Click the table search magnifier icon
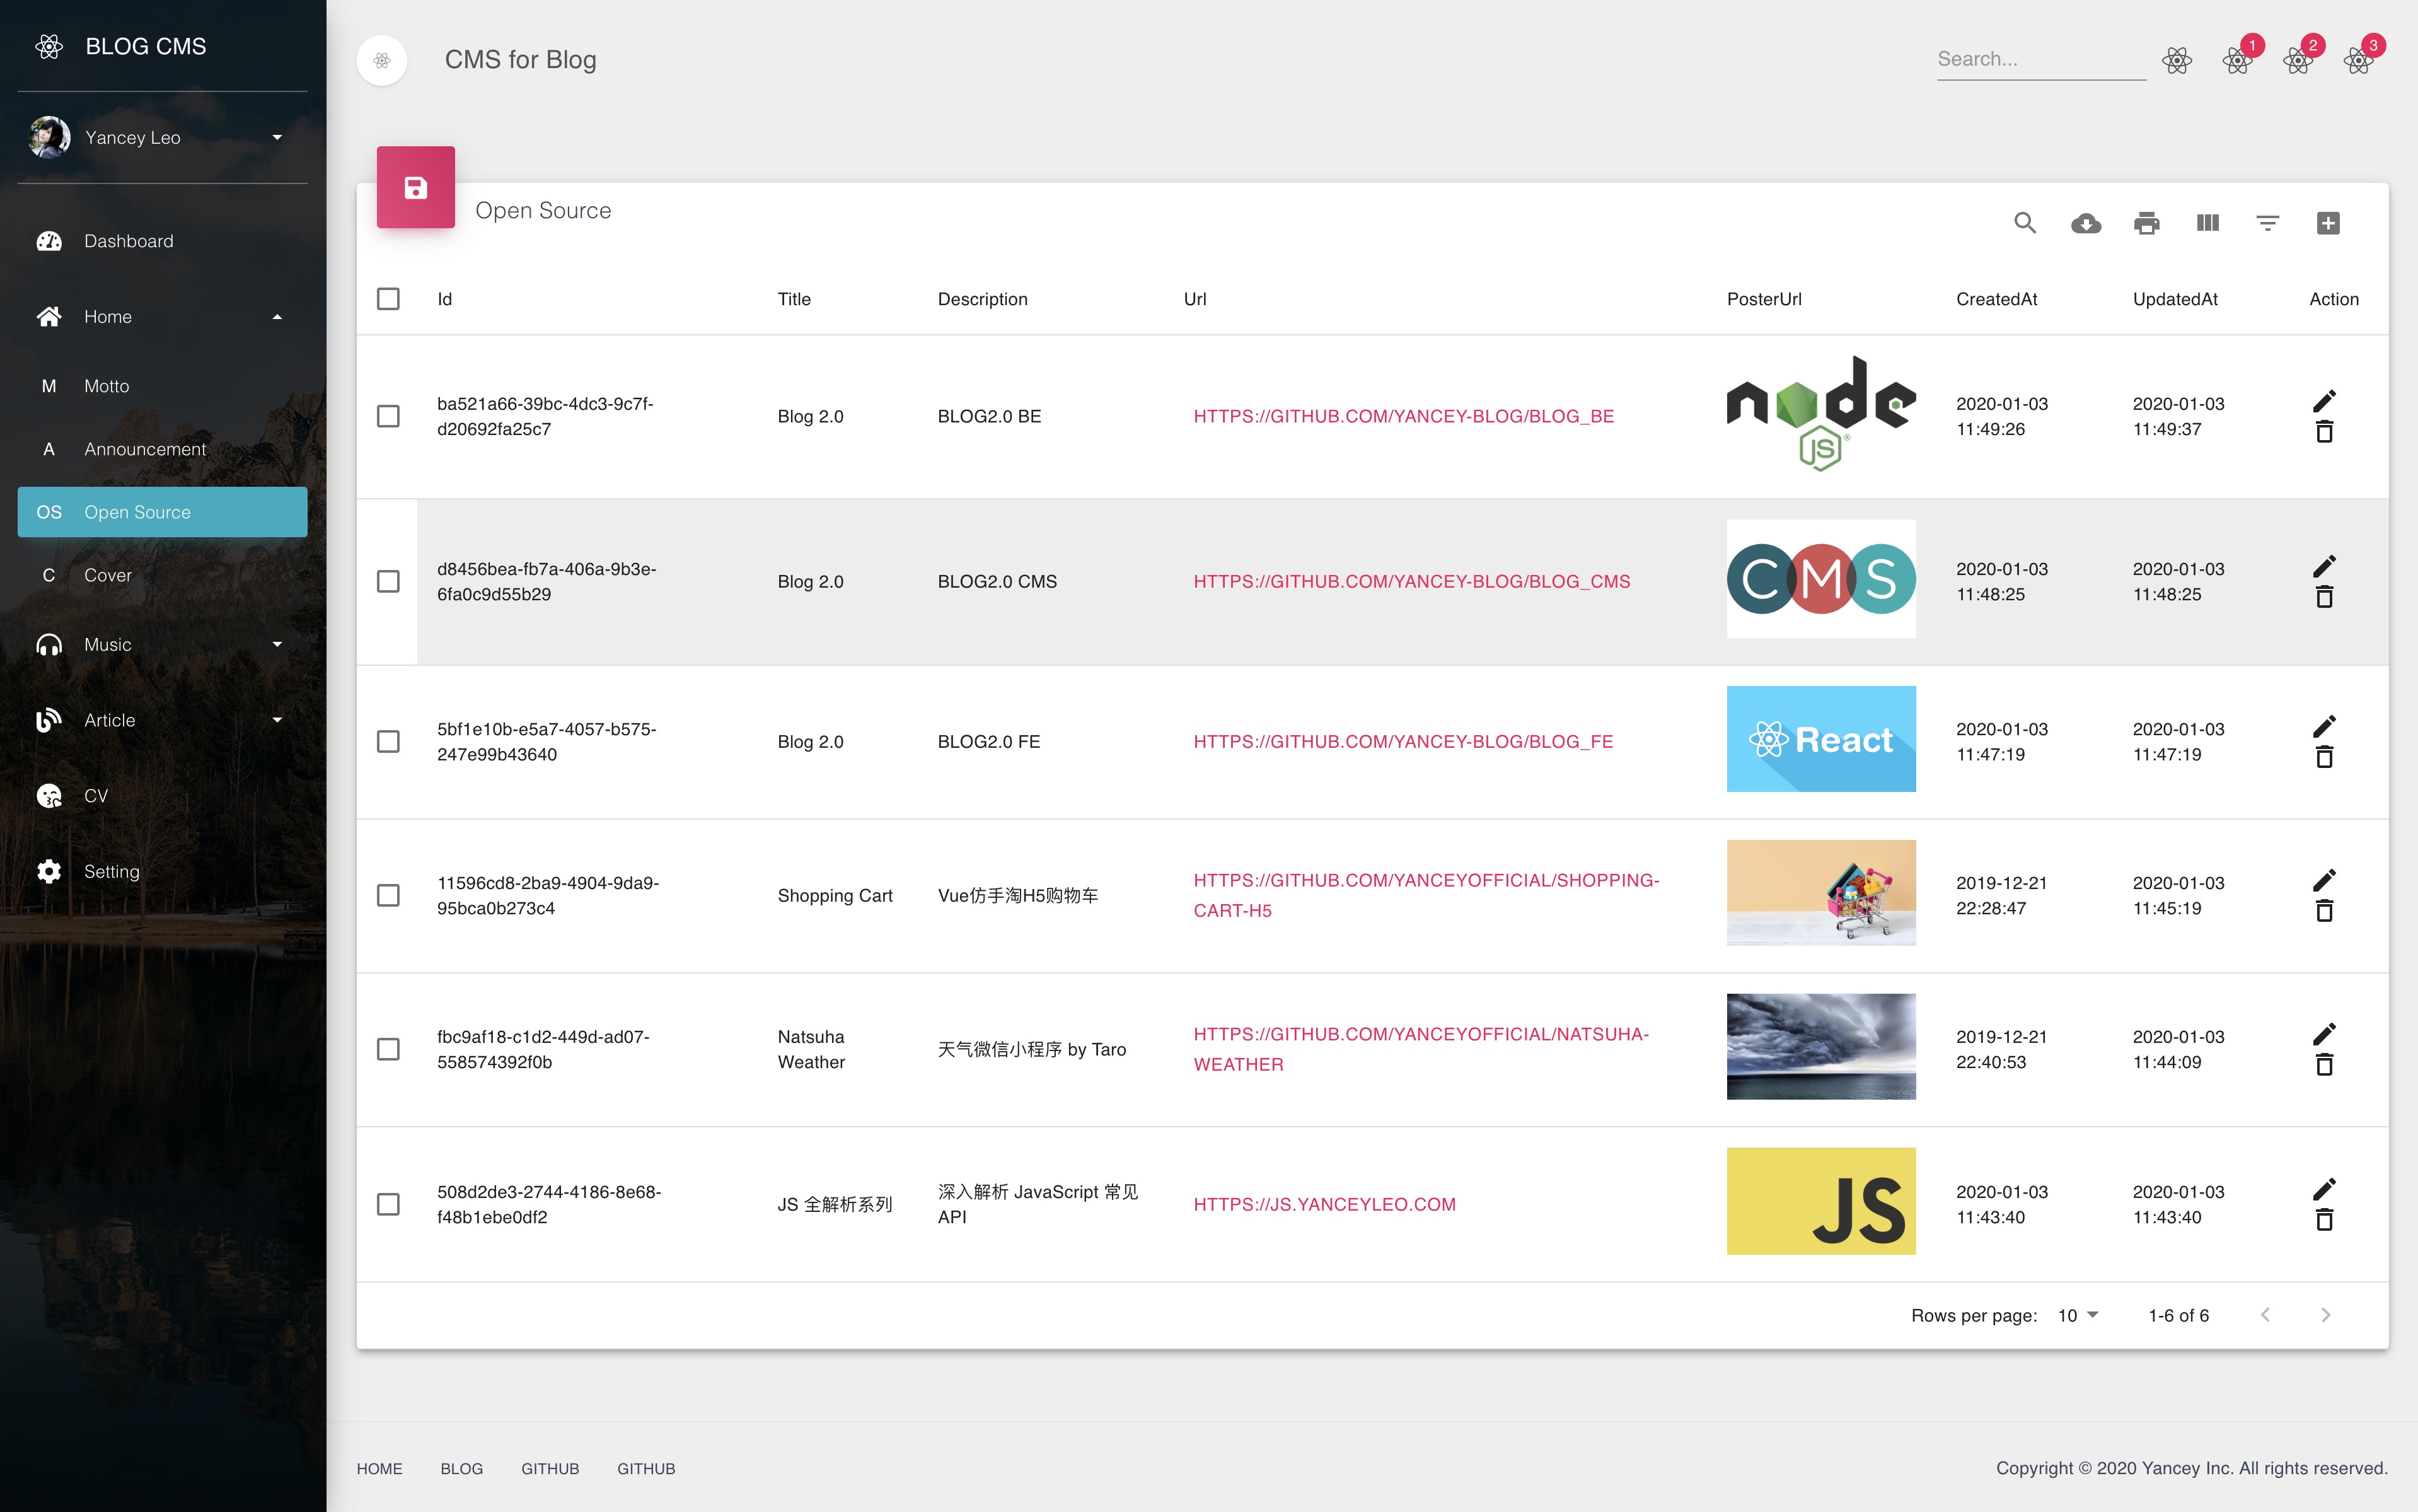Screen dimensions: 2418x1512 (2025, 223)
